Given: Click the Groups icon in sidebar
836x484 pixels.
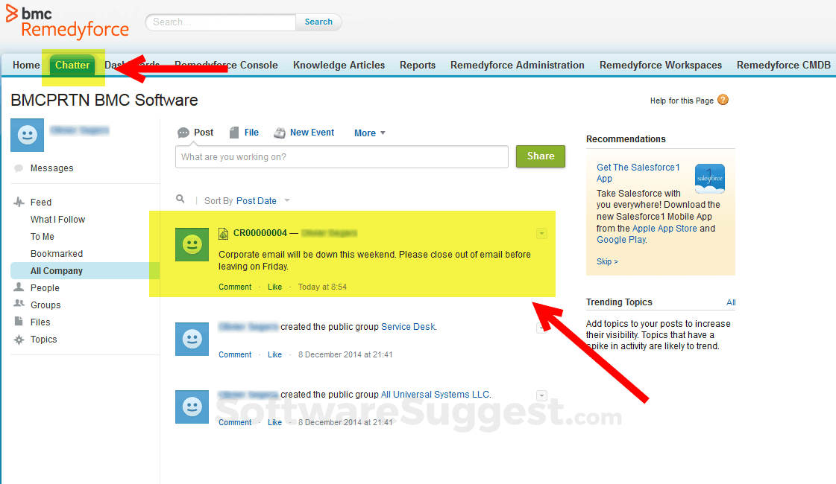Looking at the screenshot, I should [19, 305].
